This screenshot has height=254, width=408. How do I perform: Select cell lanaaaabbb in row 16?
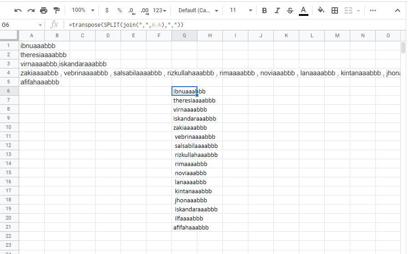pyautogui.click(x=185, y=182)
